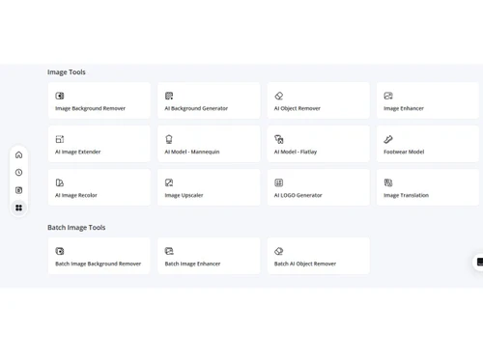Click the AI Model - Flatlay icon
This screenshot has height=362, width=483.
[279, 139]
